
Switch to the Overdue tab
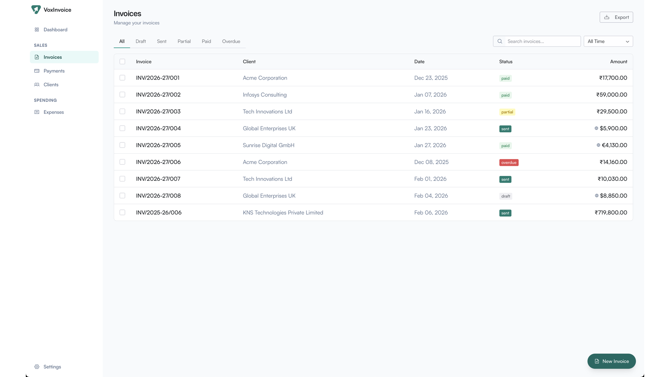coord(231,41)
